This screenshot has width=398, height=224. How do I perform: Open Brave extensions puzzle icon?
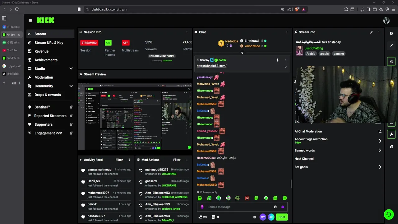346,9
